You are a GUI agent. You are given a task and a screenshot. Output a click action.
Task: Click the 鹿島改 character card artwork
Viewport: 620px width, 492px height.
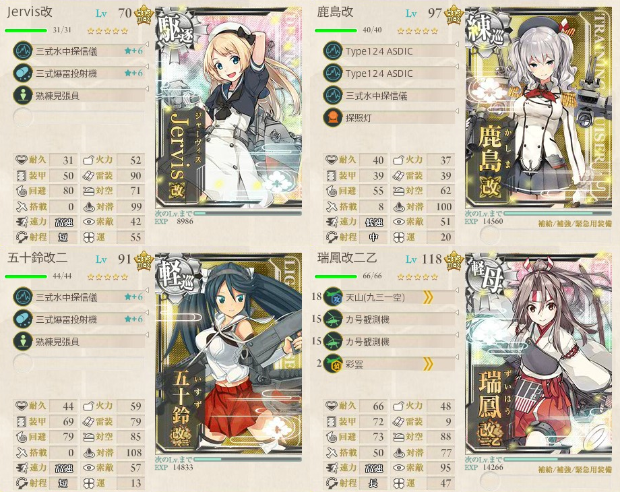(x=538, y=108)
